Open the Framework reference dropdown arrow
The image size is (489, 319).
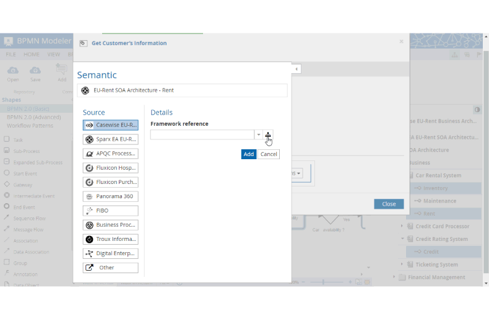[258, 135]
